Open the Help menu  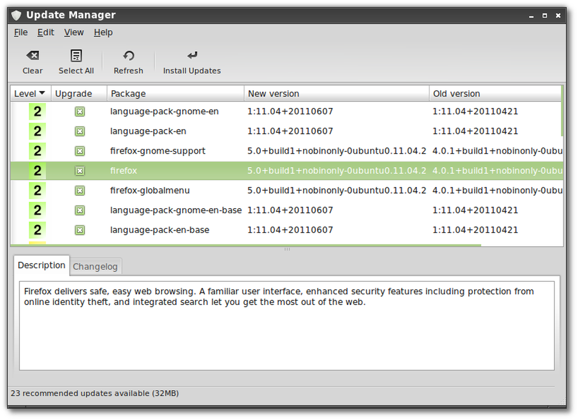(103, 32)
